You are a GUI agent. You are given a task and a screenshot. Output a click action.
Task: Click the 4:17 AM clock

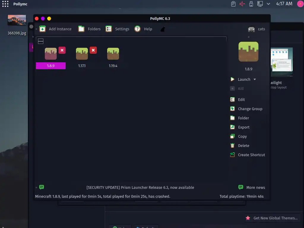click(x=284, y=4)
